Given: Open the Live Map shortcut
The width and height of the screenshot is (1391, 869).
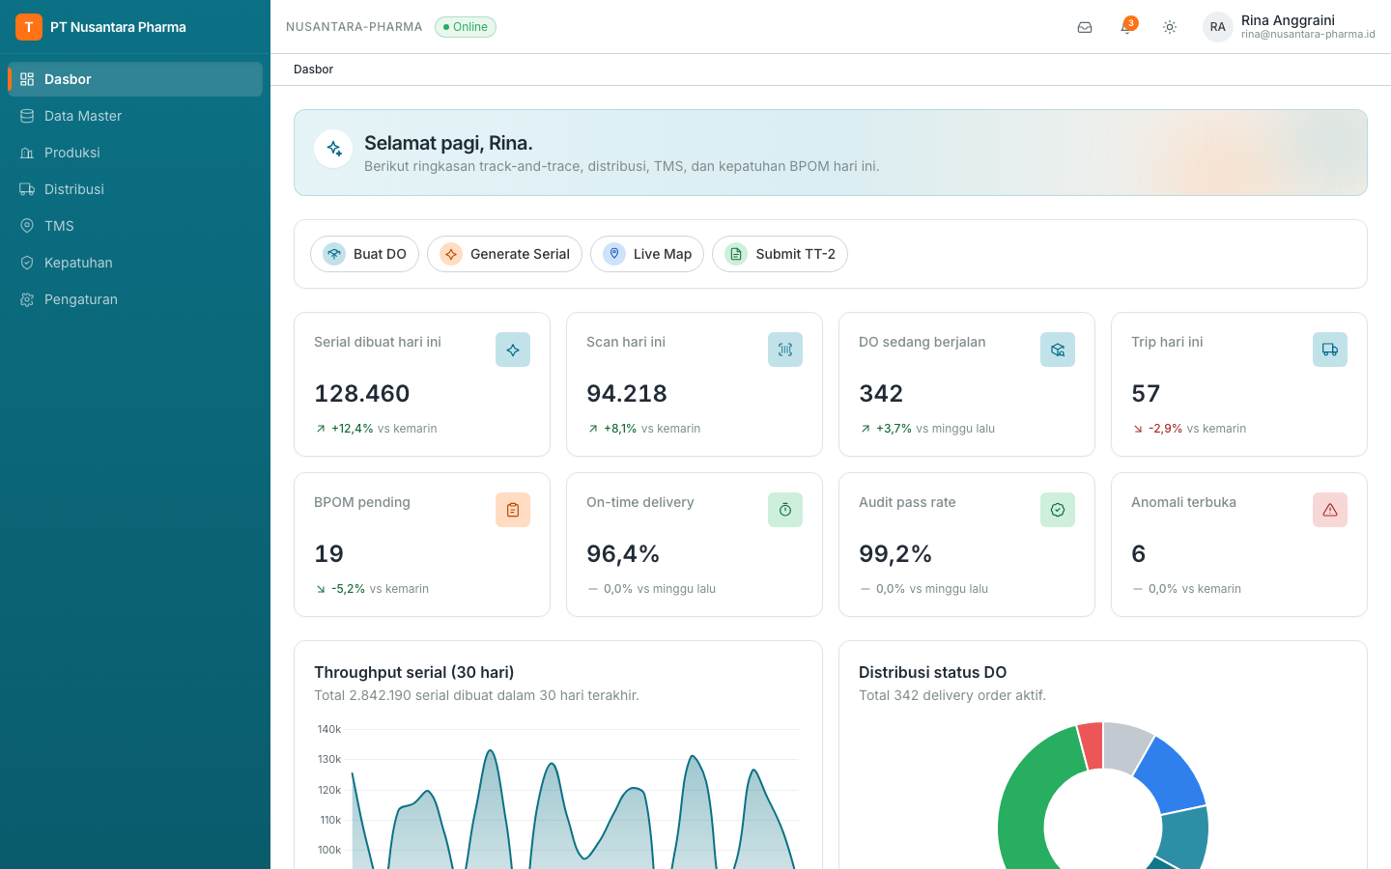Looking at the screenshot, I should [647, 254].
